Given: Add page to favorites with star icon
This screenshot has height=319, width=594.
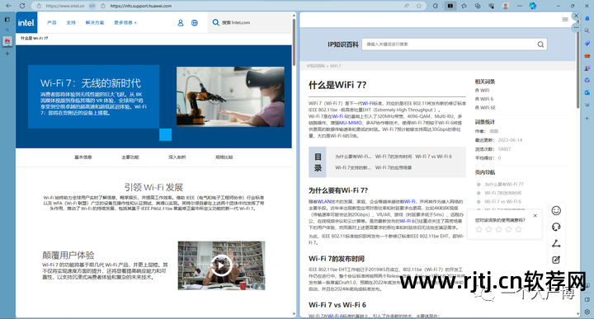Looking at the screenshot, I should [x=418, y=6].
